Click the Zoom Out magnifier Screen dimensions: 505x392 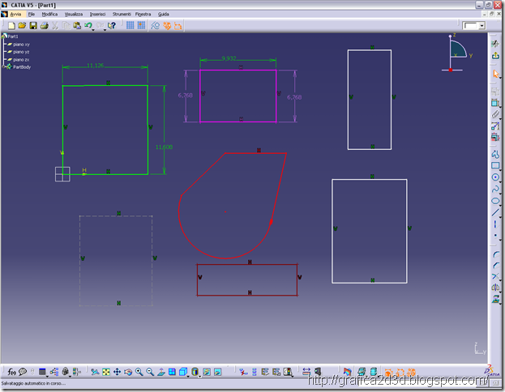[x=150, y=372]
